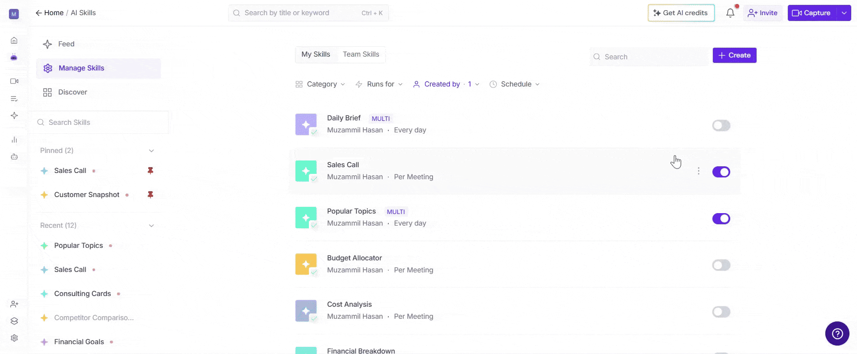Open the settings gear in left rail
This screenshot has width=857, height=354.
pyautogui.click(x=14, y=338)
